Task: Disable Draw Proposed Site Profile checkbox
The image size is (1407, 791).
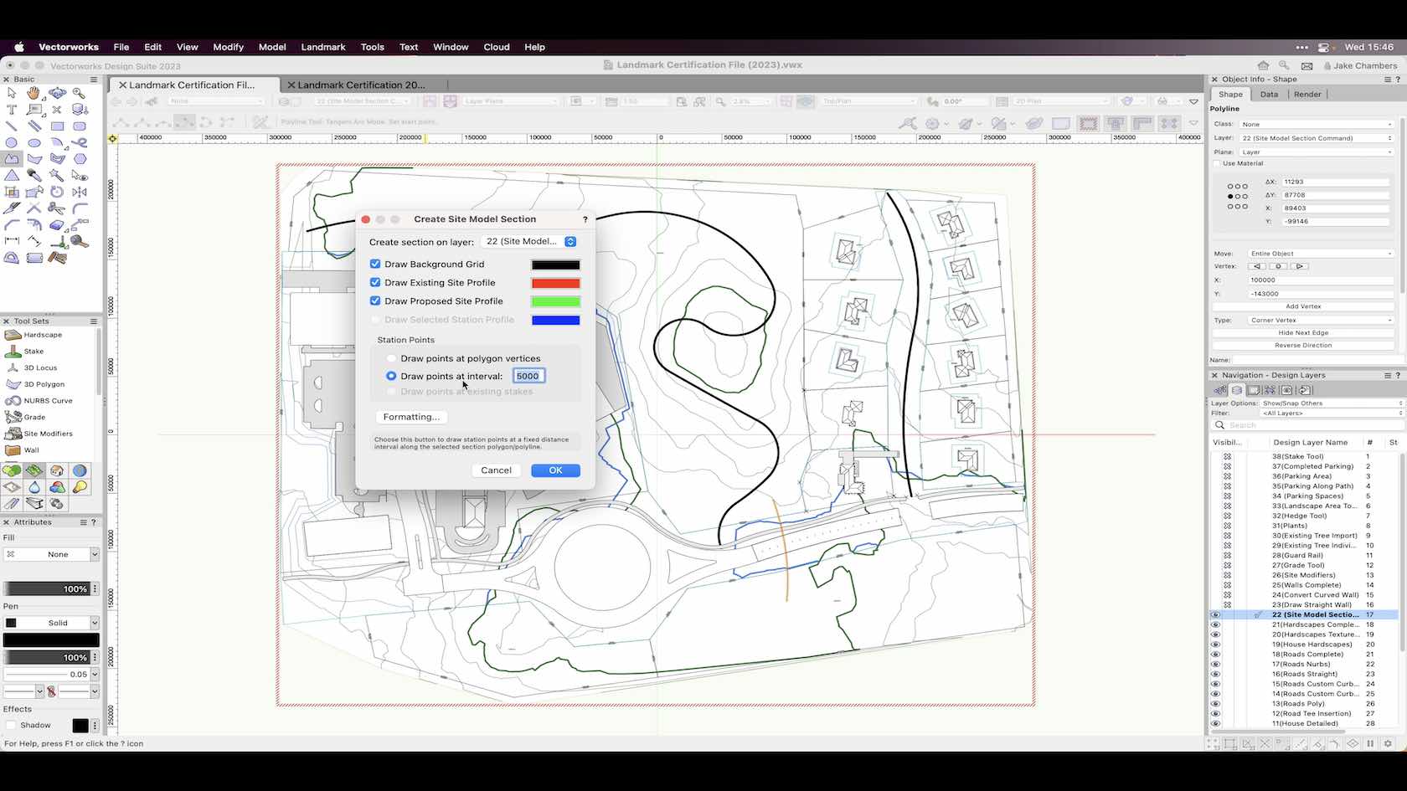Action: (x=375, y=300)
